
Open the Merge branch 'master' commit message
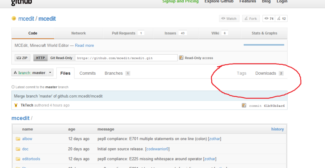58,96
